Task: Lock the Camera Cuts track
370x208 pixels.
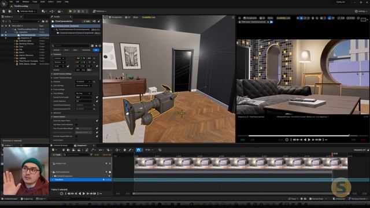Action: point(110,164)
